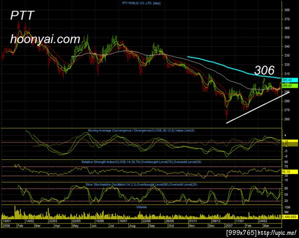Click the Sep month label
299x238 pixels.
click(152, 226)
